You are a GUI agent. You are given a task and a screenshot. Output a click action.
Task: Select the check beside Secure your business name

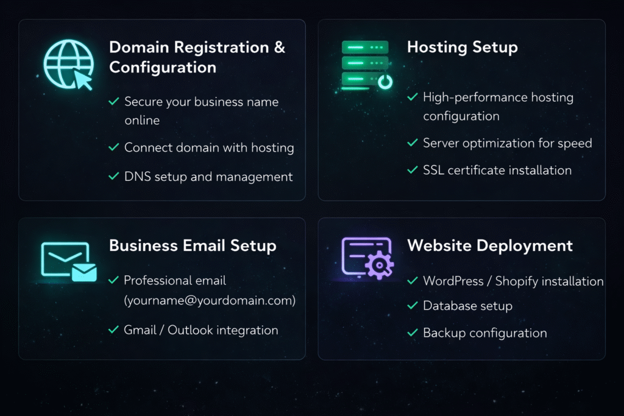[x=113, y=102]
